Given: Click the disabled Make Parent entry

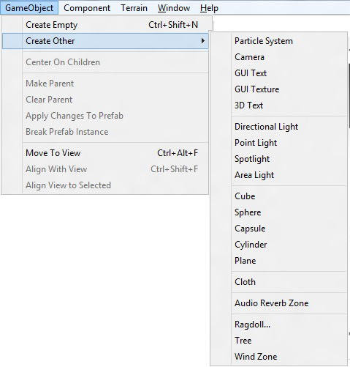Looking at the screenshot, I should point(105,84).
